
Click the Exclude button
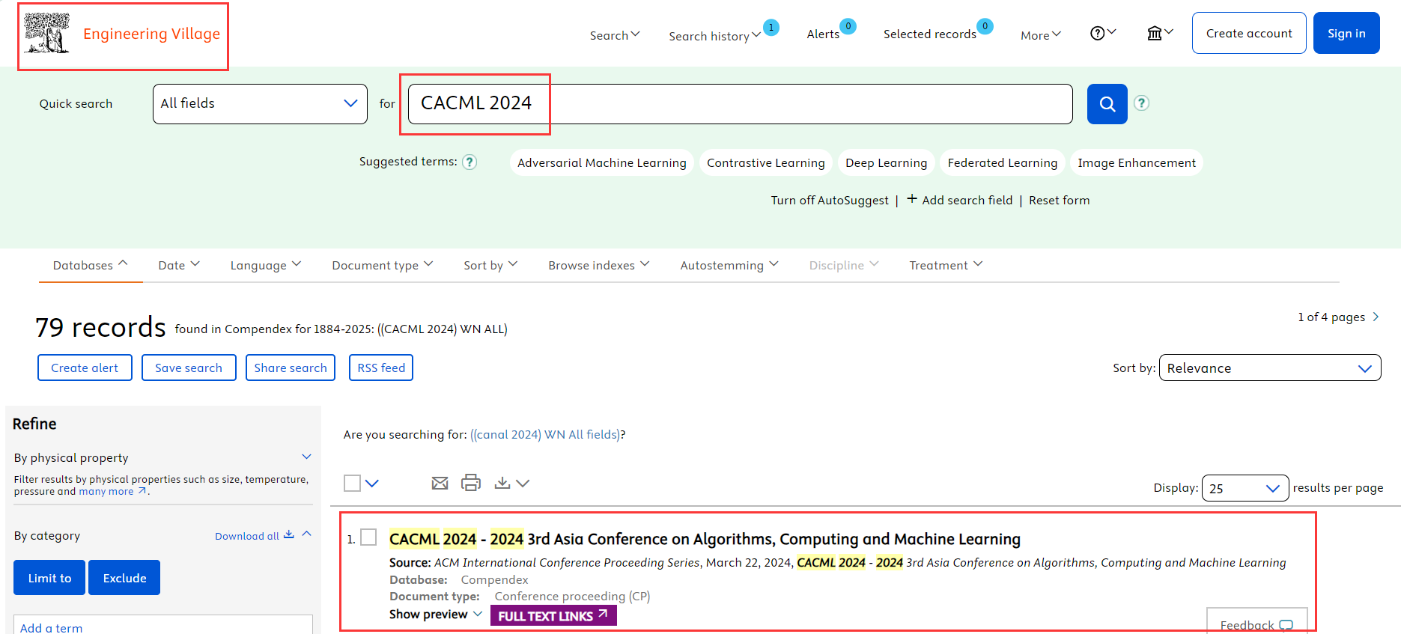tap(124, 578)
